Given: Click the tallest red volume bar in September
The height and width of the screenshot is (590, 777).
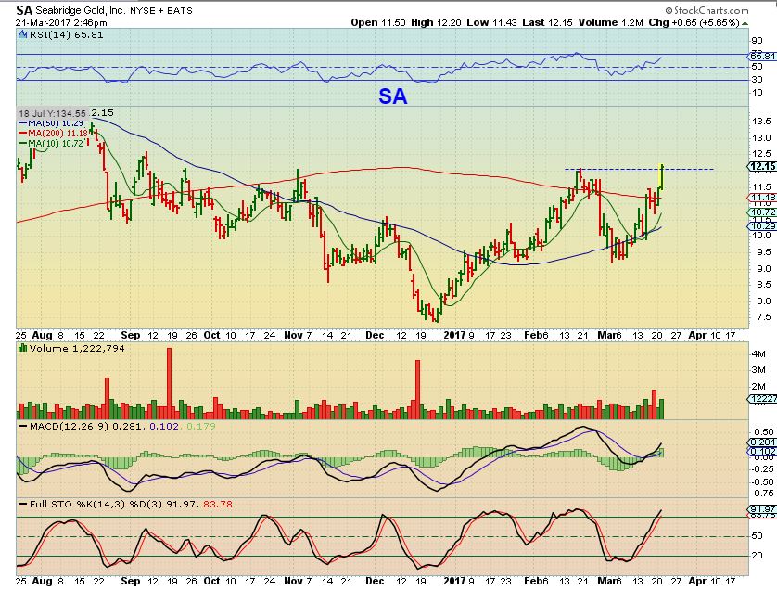Looking at the screenshot, I should point(169,383).
